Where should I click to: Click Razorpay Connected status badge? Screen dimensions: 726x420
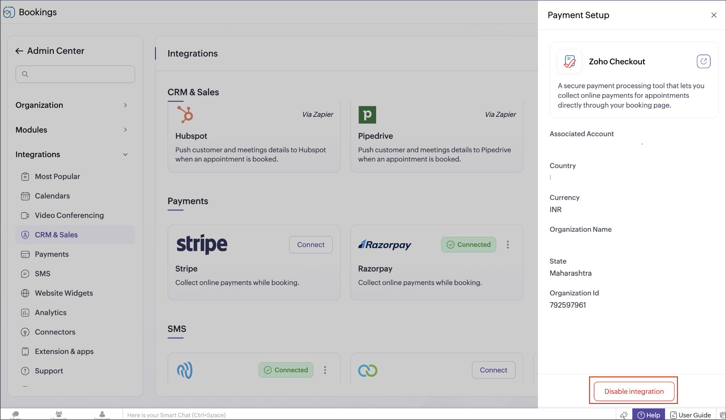[468, 245]
